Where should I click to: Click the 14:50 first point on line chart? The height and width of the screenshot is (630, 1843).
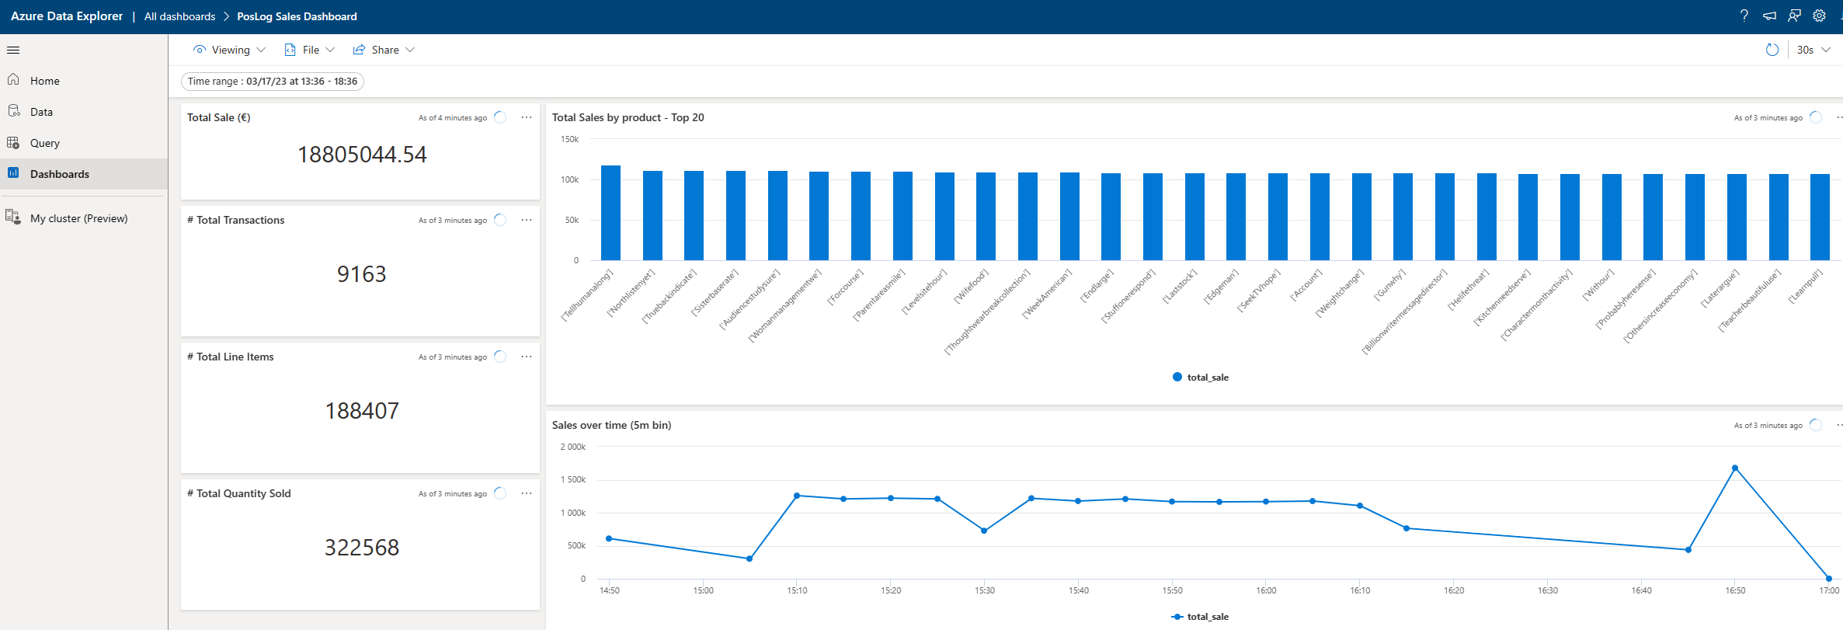tap(609, 538)
